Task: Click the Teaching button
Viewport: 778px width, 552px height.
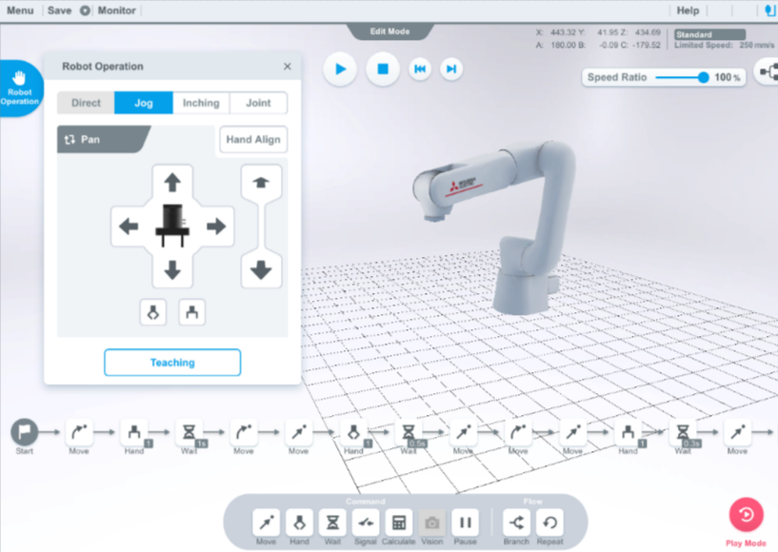Action: point(172,363)
